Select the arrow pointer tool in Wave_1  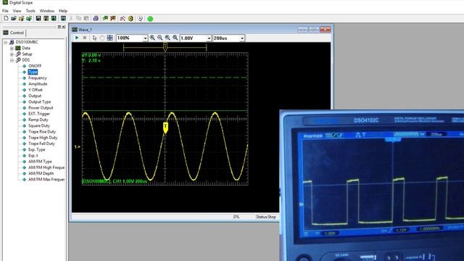click(x=94, y=38)
